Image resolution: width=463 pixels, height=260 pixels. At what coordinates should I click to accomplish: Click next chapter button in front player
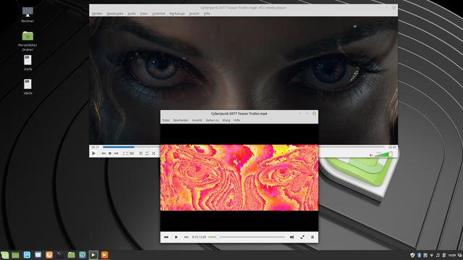pyautogui.click(x=187, y=237)
